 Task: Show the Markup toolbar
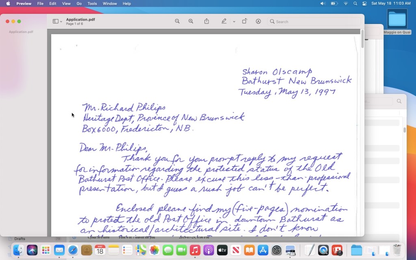[x=258, y=21]
